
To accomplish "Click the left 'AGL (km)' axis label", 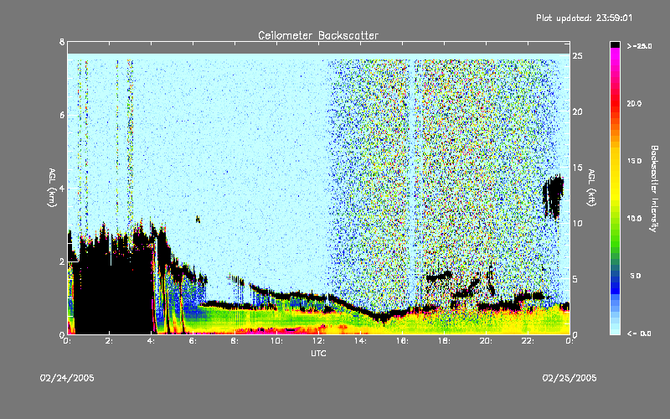I will tap(52, 188).
